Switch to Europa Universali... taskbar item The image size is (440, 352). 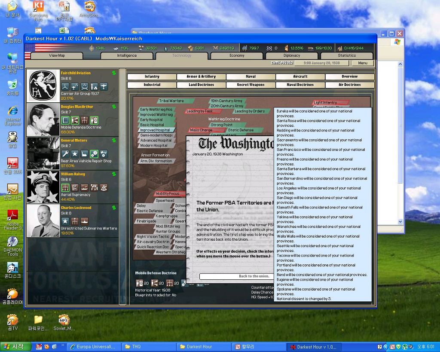click(95, 347)
